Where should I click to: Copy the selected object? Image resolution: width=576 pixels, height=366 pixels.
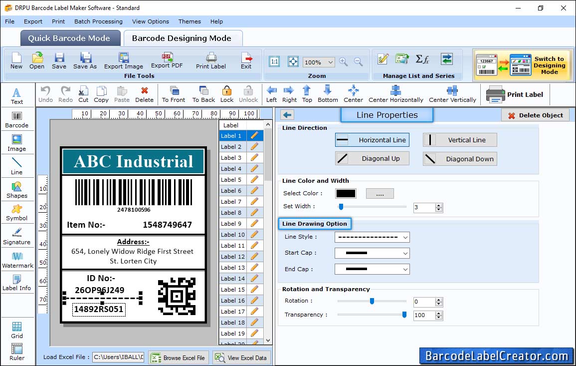(x=101, y=94)
